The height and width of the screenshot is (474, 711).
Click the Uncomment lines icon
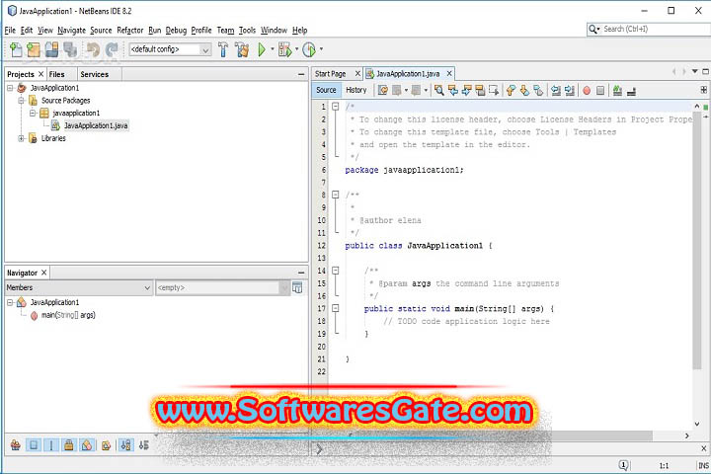tap(631, 91)
